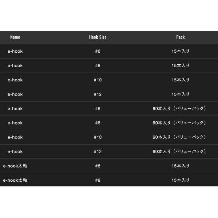Click #8 size in second row
The image size is (218, 218).
click(x=98, y=66)
